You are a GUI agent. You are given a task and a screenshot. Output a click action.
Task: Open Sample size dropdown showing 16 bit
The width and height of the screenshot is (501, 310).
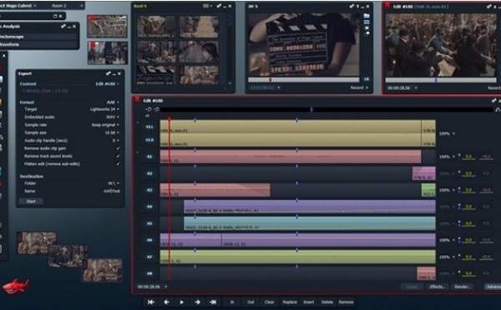(112, 132)
